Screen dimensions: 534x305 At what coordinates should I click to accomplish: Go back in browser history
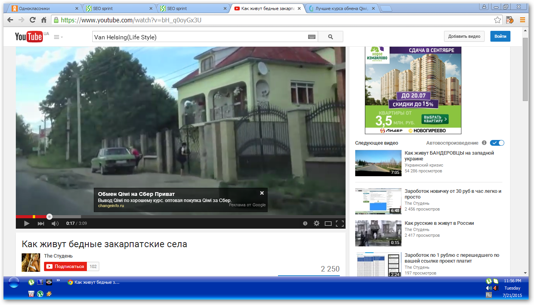tap(10, 20)
